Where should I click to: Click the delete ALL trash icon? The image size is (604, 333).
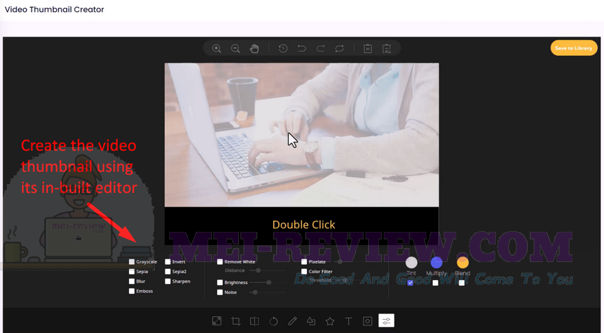[387, 48]
